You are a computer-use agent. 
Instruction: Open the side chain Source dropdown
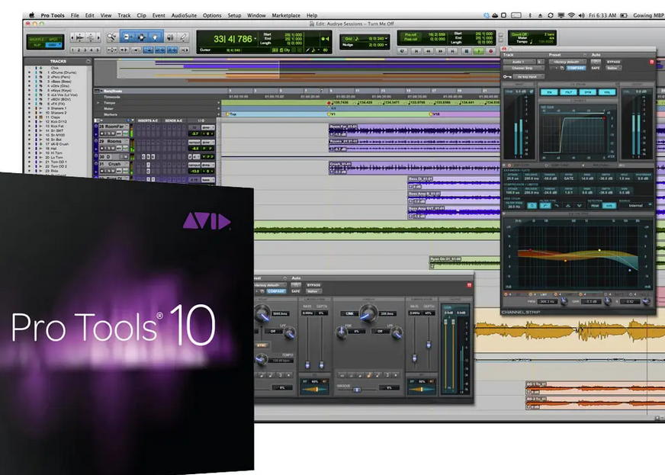pos(636,206)
